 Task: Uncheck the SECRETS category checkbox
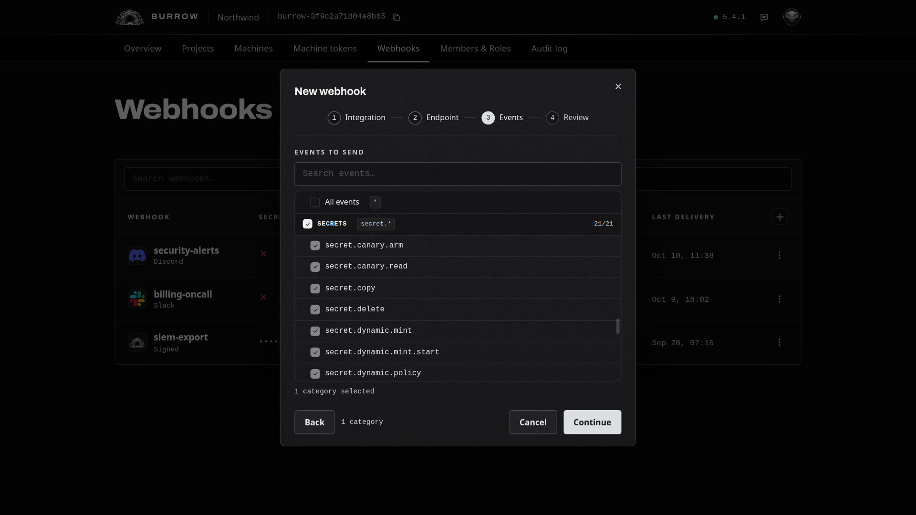(307, 224)
